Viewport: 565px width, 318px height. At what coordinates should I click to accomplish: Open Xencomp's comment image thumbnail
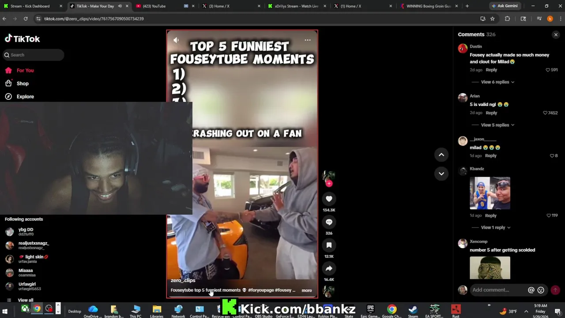490,268
